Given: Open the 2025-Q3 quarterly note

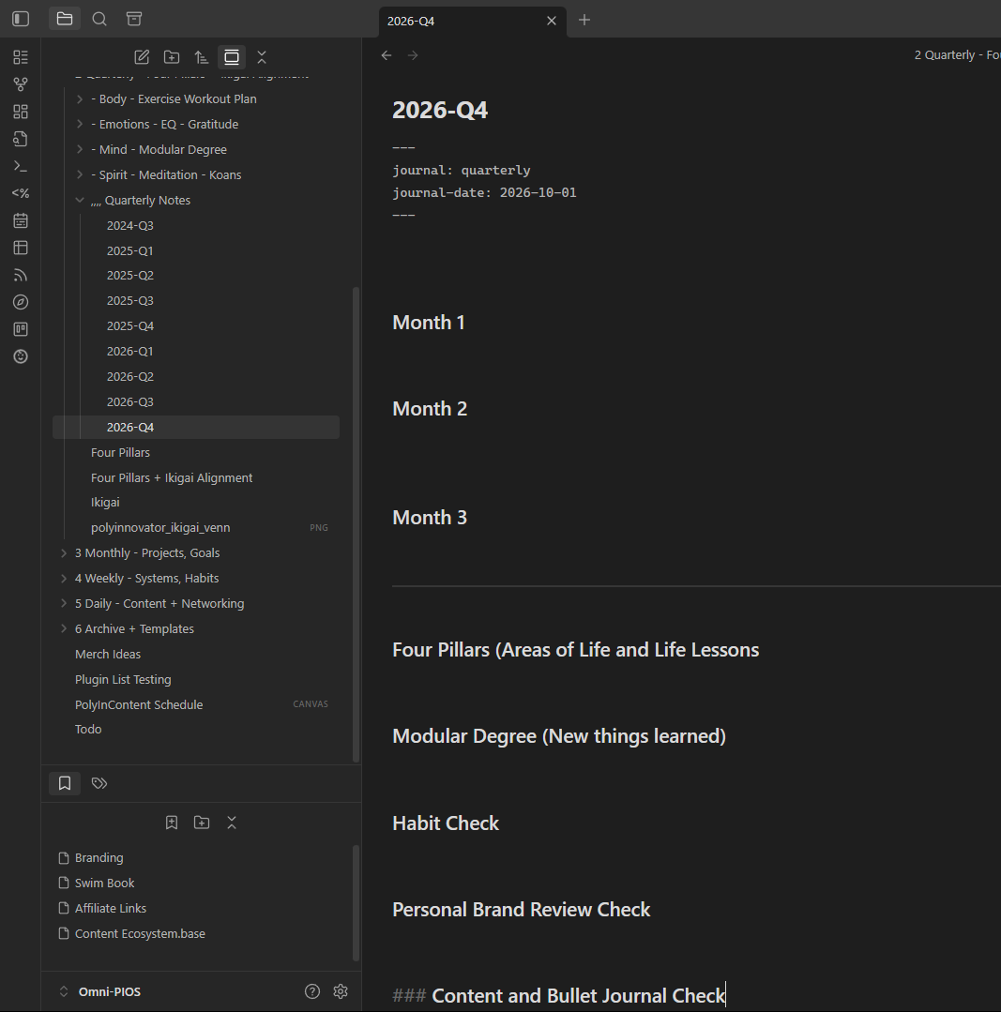Looking at the screenshot, I should (129, 301).
